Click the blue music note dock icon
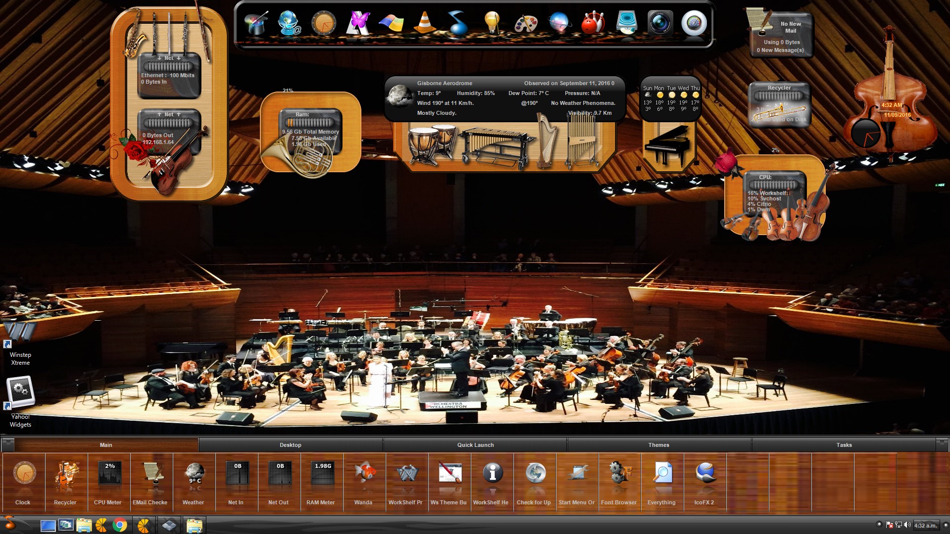 (x=458, y=23)
